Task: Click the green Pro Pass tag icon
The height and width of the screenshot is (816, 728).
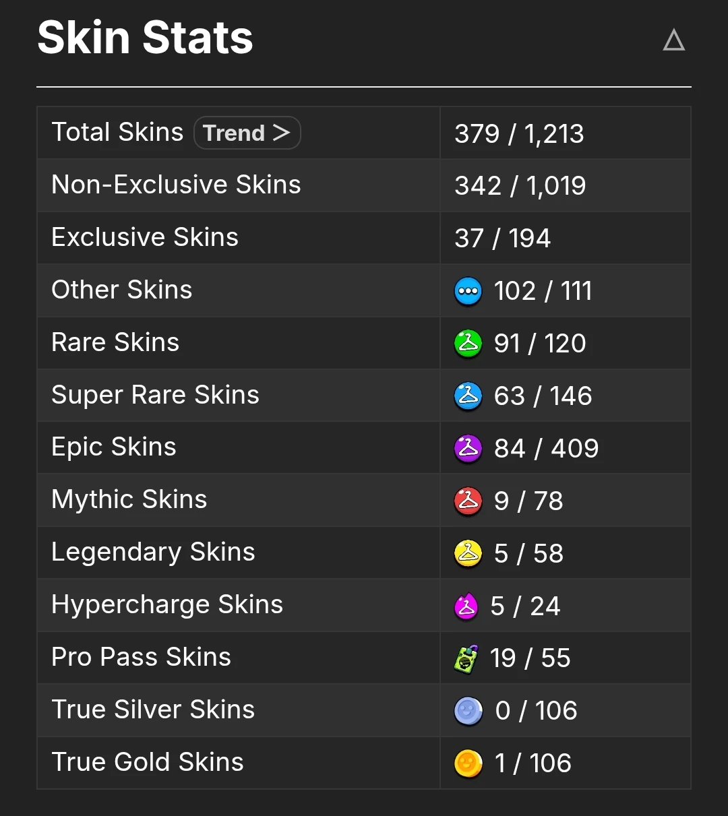Action: pyautogui.click(x=466, y=659)
